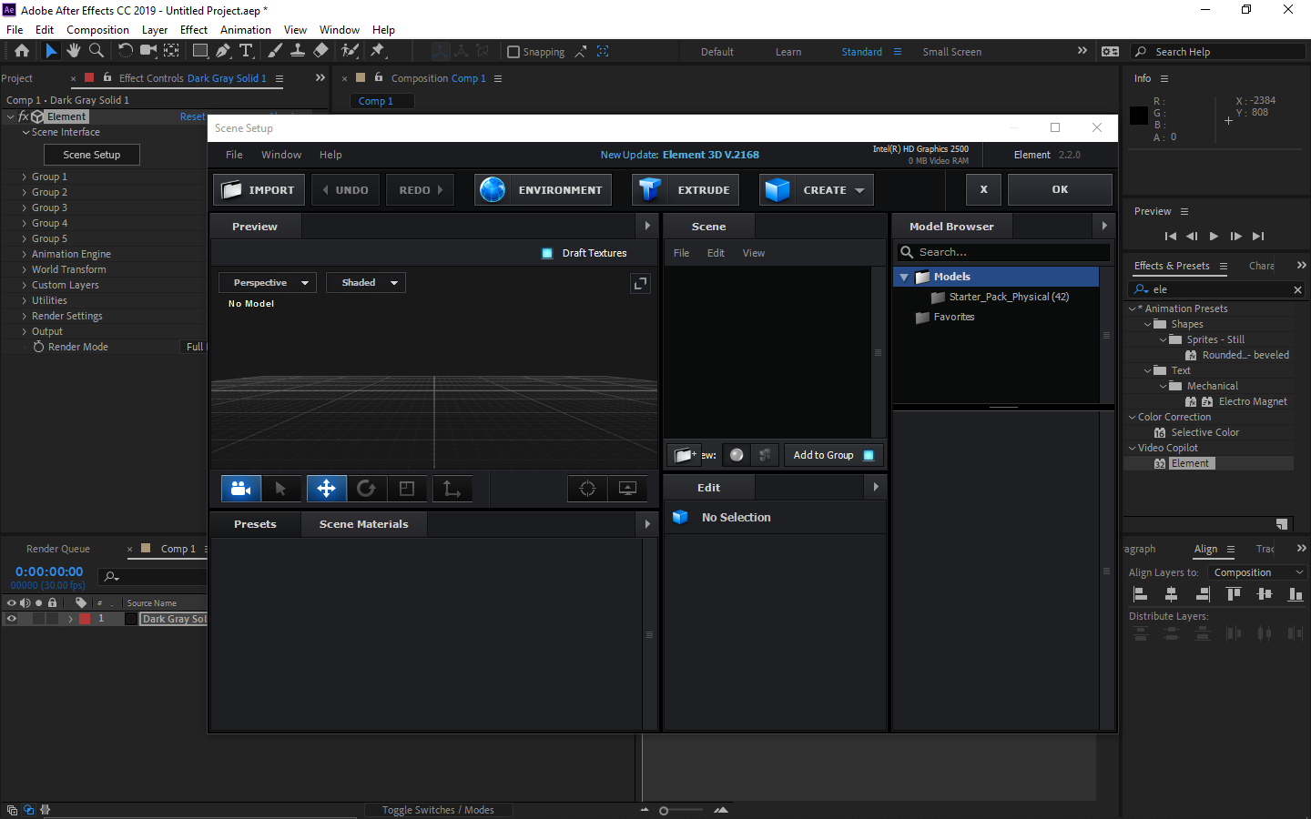Collapse the Video Copilot effects category

pyautogui.click(x=1132, y=448)
